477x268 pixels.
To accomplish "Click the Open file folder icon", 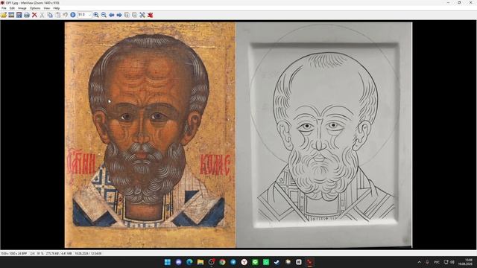I will (4, 15).
